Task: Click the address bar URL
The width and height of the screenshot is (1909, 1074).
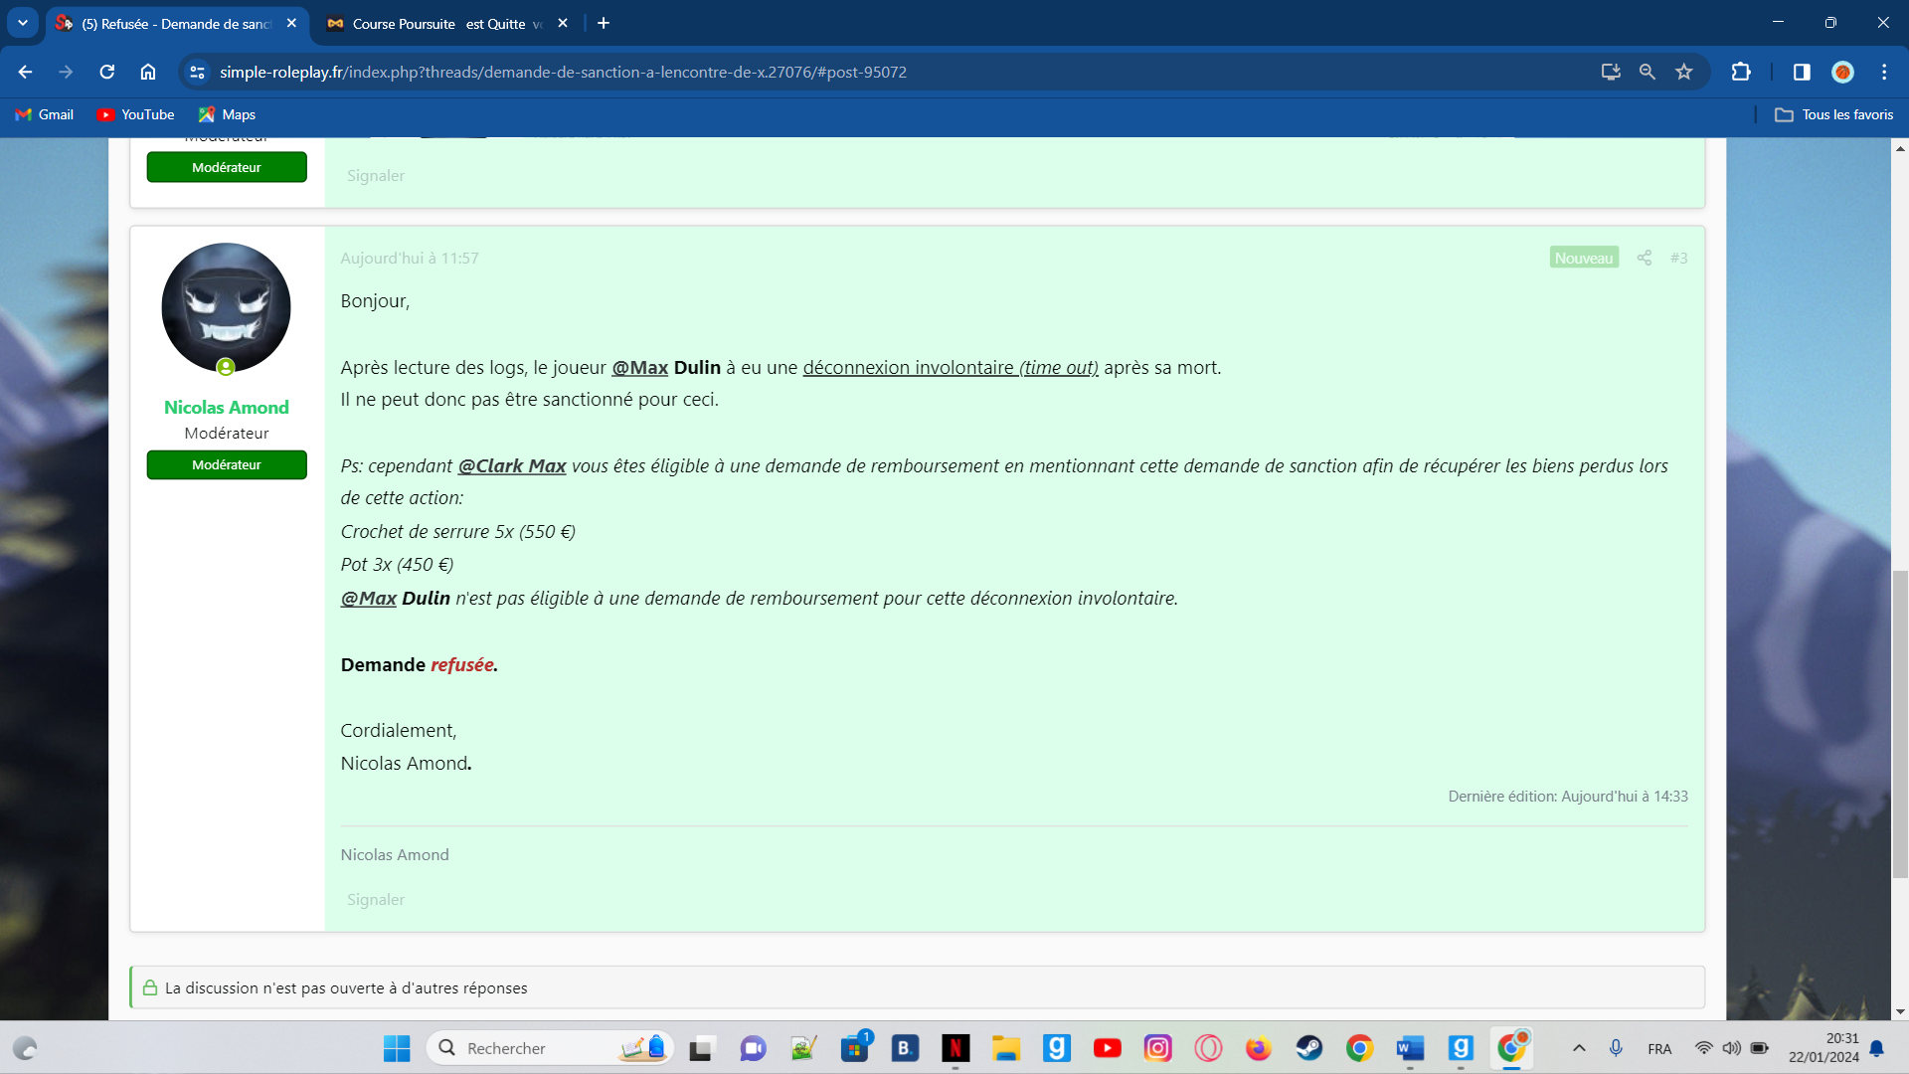Action: pos(563,72)
